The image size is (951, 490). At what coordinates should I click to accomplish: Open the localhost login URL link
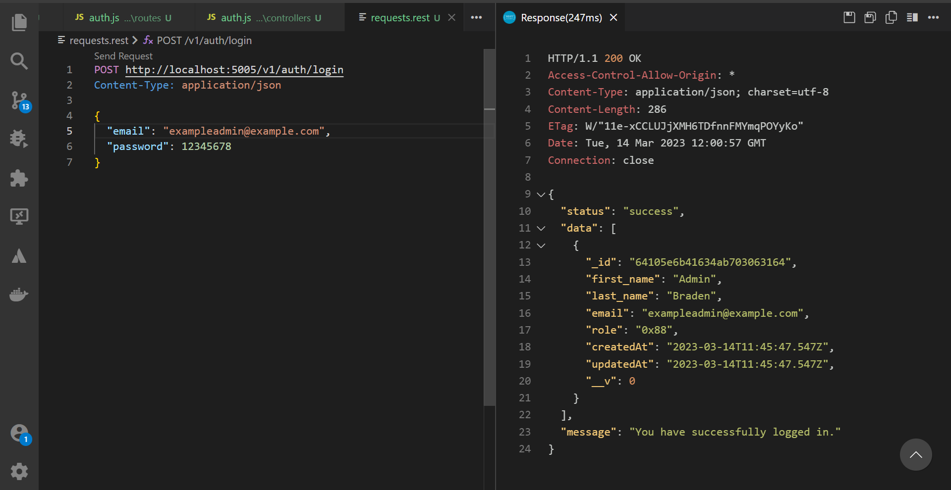234,70
